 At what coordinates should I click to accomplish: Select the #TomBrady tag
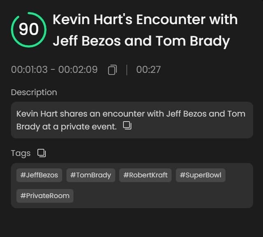click(x=90, y=175)
